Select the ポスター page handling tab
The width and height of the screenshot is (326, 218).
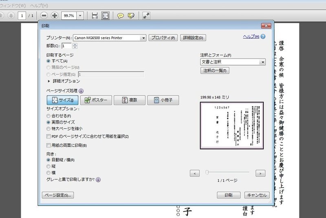point(96,100)
